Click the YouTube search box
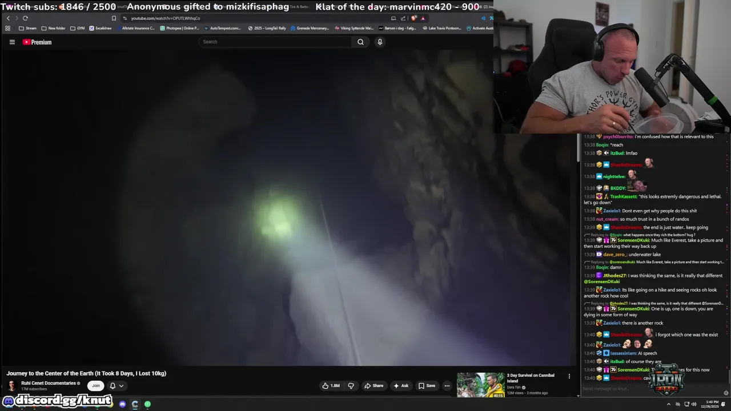The image size is (731, 411). pos(275,42)
